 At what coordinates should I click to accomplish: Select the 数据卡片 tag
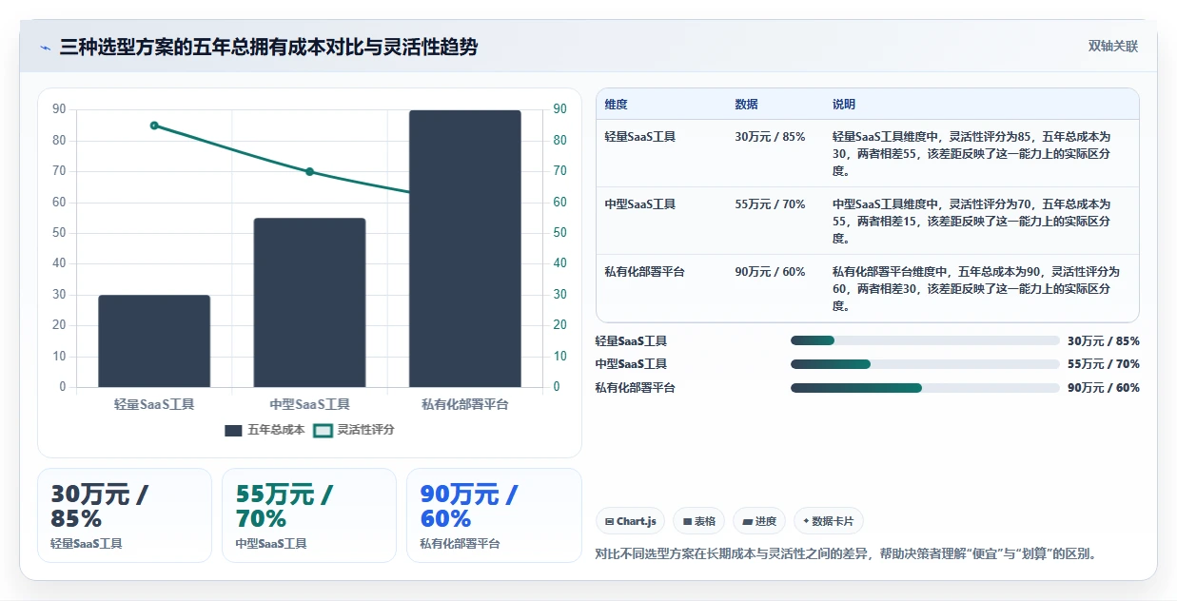[829, 521]
